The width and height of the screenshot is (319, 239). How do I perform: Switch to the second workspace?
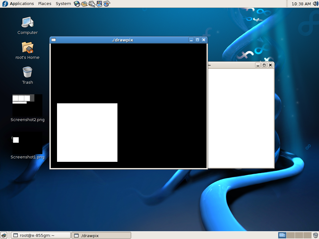(290, 235)
